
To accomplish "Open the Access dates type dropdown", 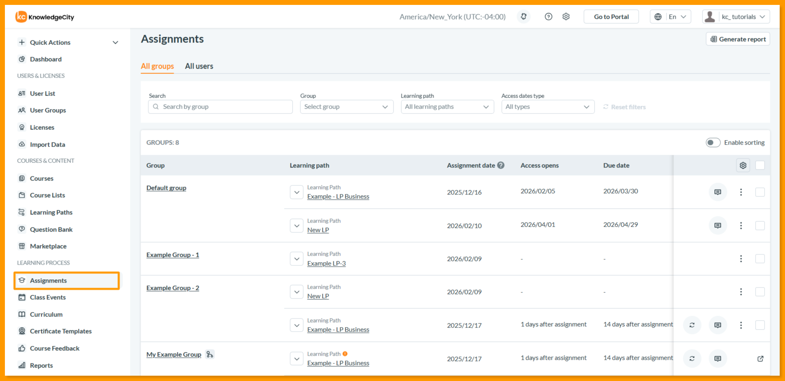I will tap(548, 107).
